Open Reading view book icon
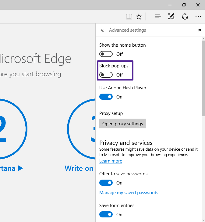Screen dimensions: 205x222 (x=129, y=16)
